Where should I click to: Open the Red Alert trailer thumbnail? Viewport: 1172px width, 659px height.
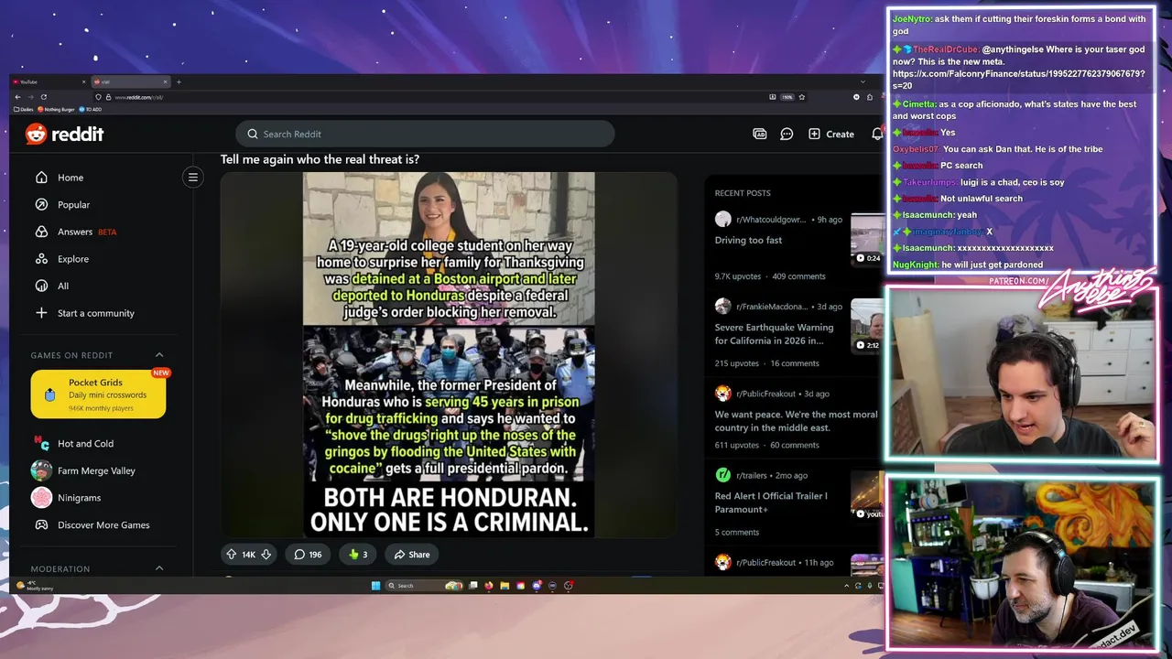(867, 495)
